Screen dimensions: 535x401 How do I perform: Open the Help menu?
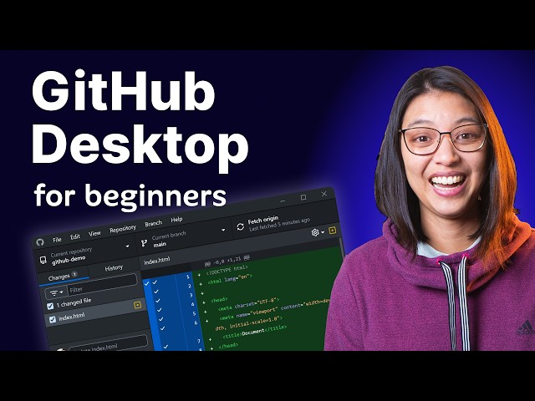(x=176, y=220)
